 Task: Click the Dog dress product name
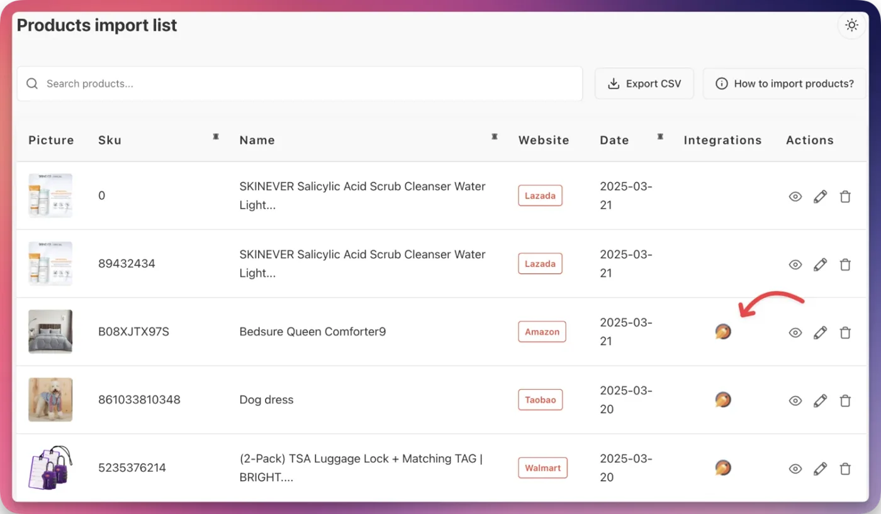[266, 400]
